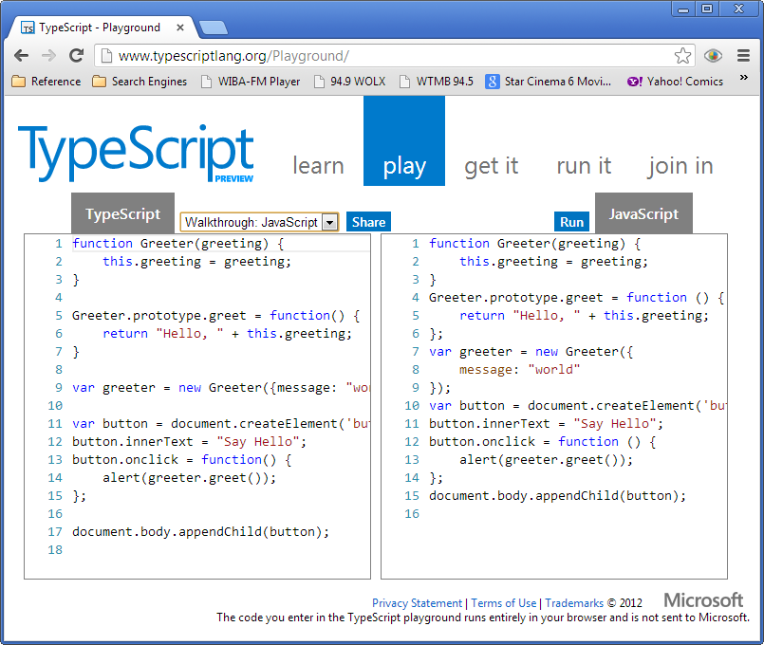Screen dimensions: 764x645
Task: Open the 94.9 WOLX bookmark
Action: (350, 82)
